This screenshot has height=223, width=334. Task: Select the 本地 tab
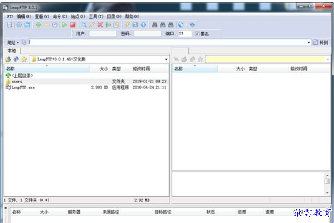[x=12, y=51]
